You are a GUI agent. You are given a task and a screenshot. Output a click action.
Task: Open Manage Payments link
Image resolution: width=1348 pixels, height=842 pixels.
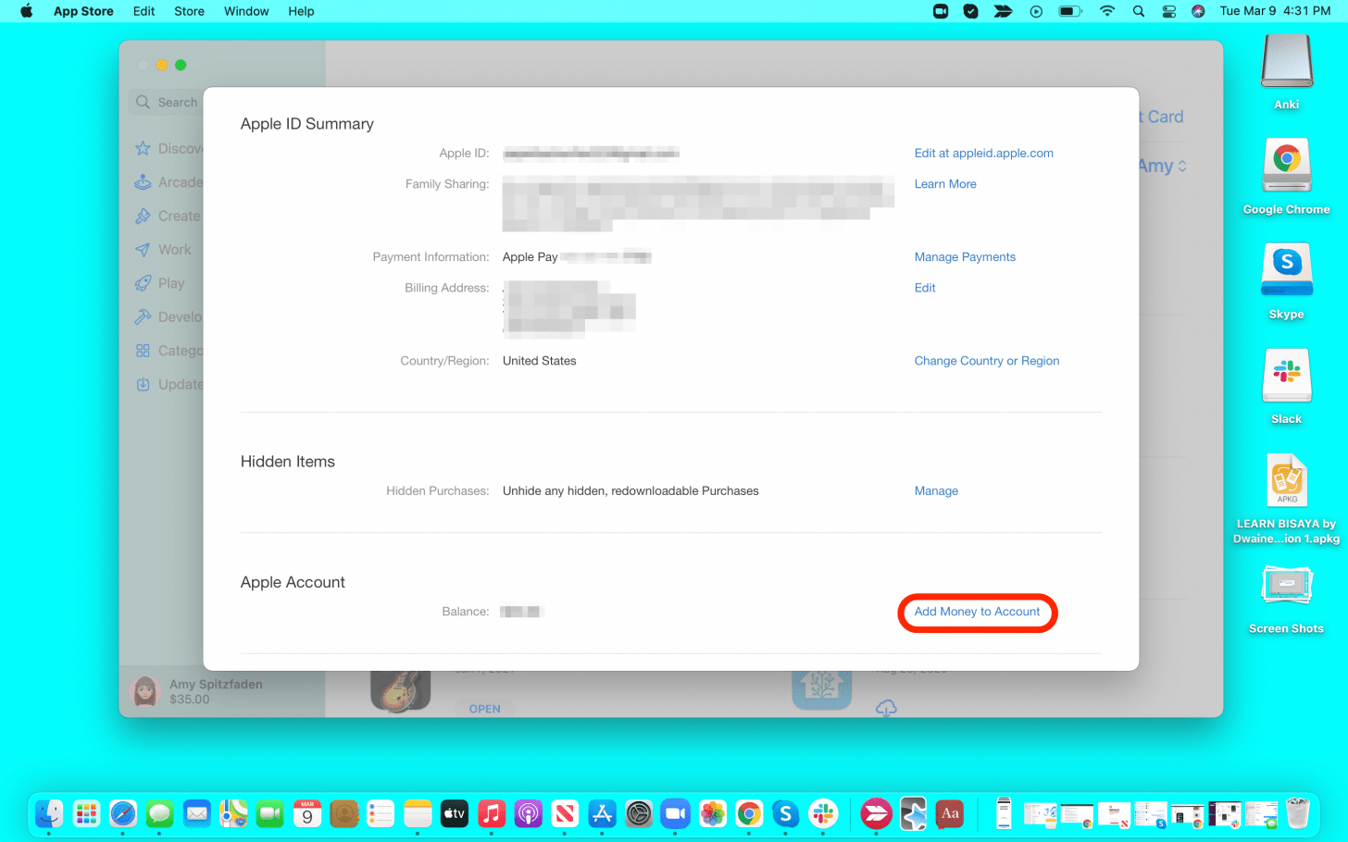[965, 257]
